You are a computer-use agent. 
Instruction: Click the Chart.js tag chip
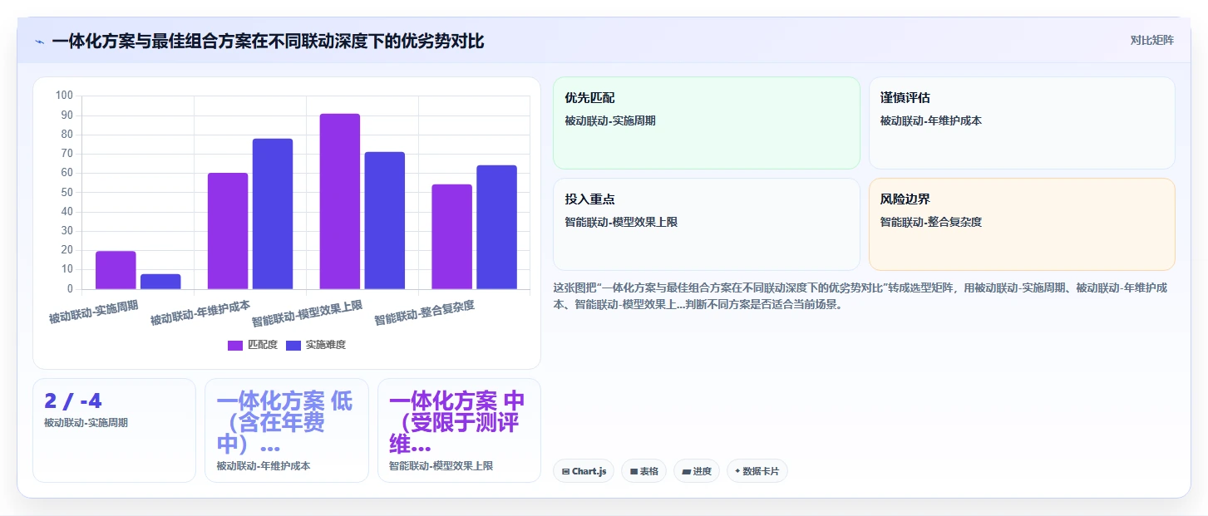[584, 471]
